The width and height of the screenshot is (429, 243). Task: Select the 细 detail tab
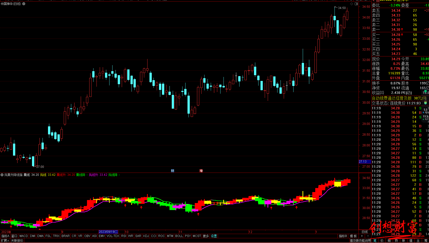click(389, 241)
